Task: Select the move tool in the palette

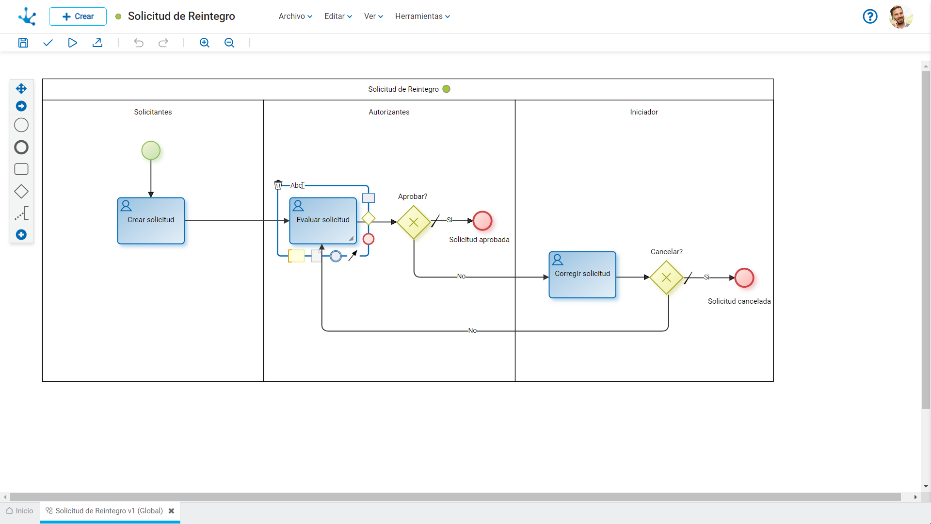Action: click(x=21, y=88)
